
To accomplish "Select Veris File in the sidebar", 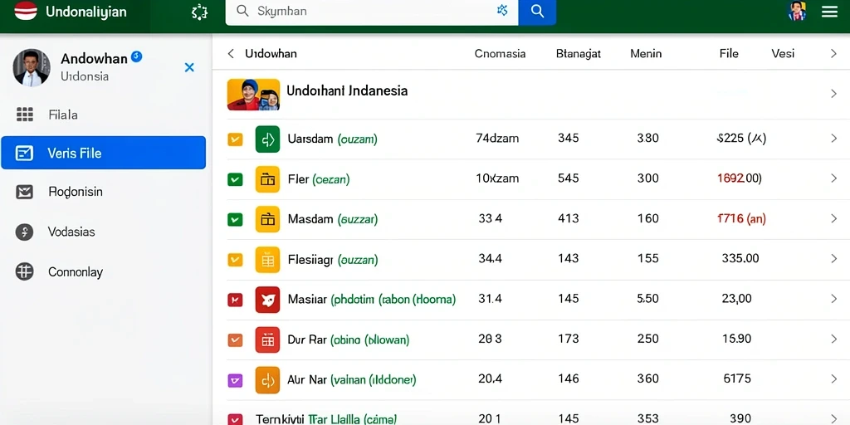I will (103, 153).
